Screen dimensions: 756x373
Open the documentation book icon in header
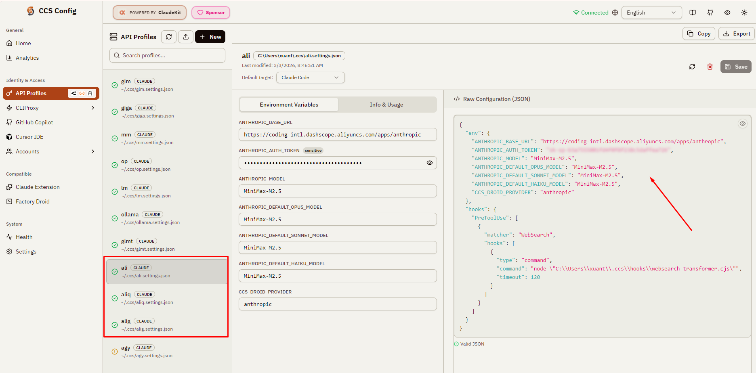pos(693,13)
